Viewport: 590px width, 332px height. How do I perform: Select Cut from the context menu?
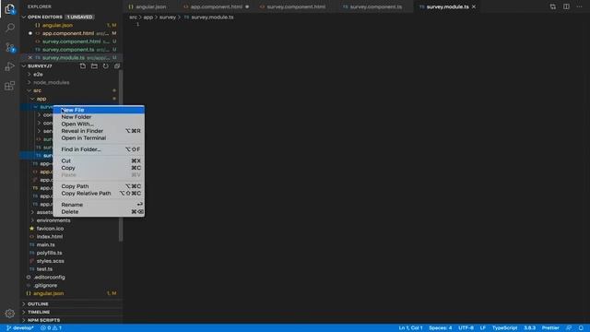(x=99, y=160)
